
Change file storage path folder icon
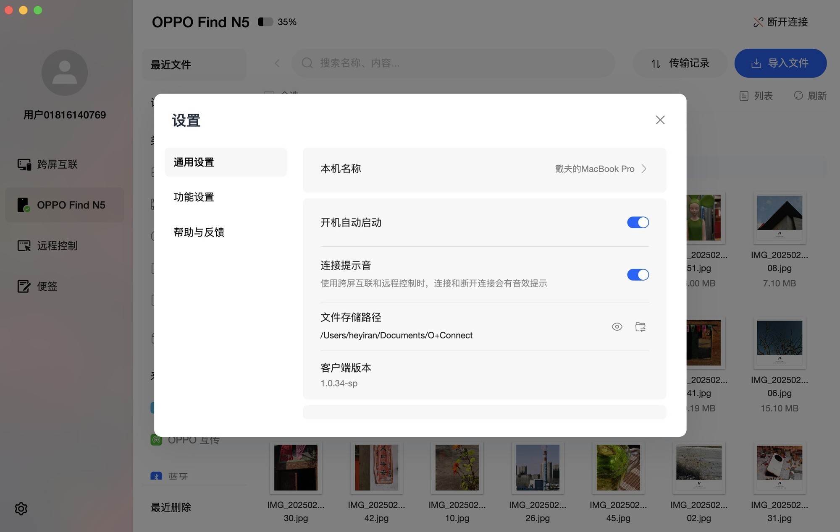point(640,327)
